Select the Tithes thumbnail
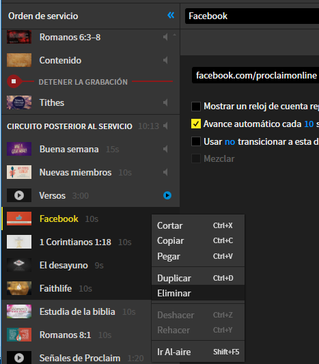 coord(19,102)
